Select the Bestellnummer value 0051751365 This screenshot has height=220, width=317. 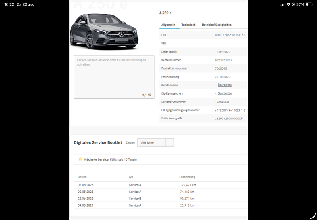click(x=223, y=60)
